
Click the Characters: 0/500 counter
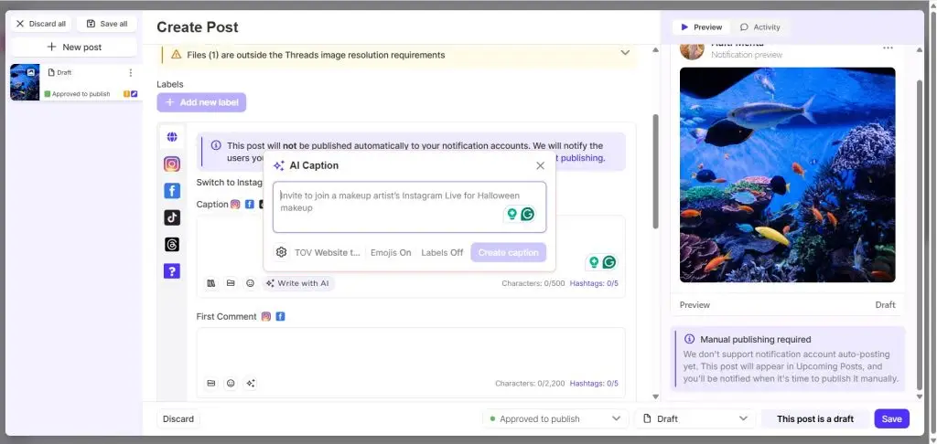coord(533,283)
